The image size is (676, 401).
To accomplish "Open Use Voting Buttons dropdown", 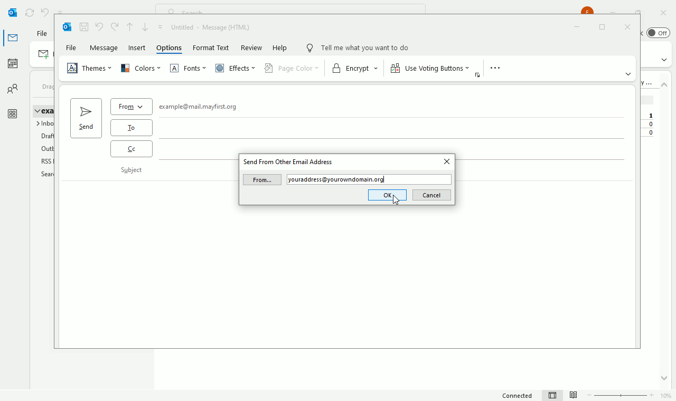I will click(429, 68).
